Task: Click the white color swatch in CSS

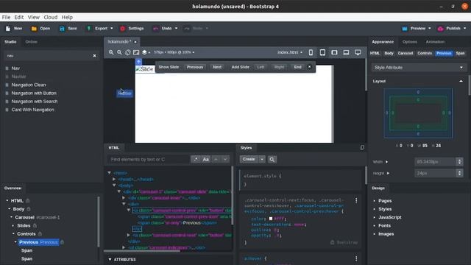Action: [x=271, y=219]
